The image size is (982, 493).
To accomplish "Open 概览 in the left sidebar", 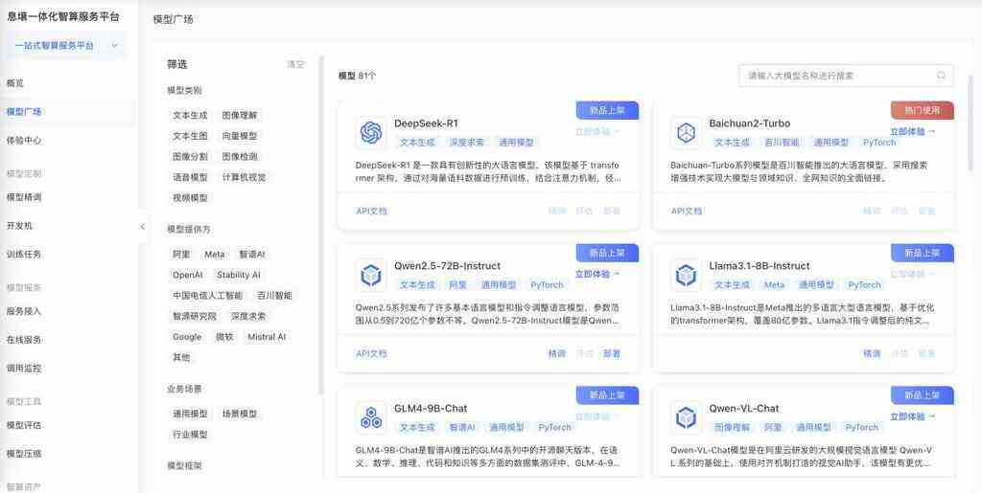I will point(15,83).
